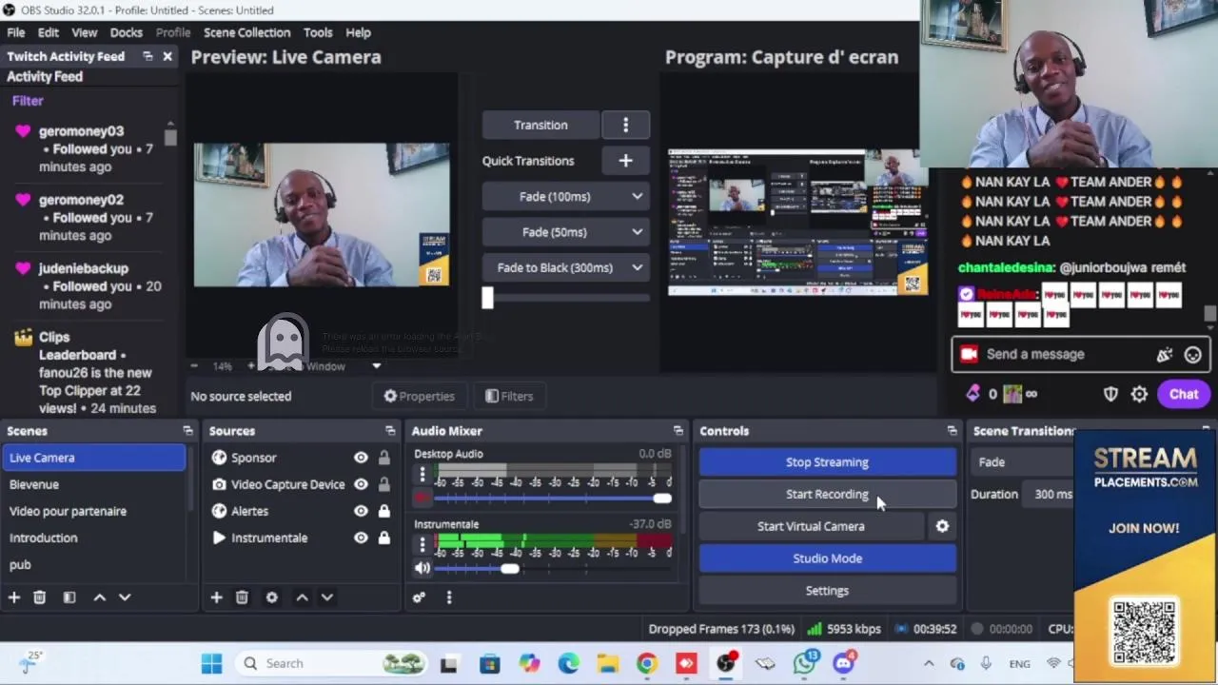Viewport: 1218px width, 685px height.
Task: Toggle Studio Mode off
Action: (827, 558)
